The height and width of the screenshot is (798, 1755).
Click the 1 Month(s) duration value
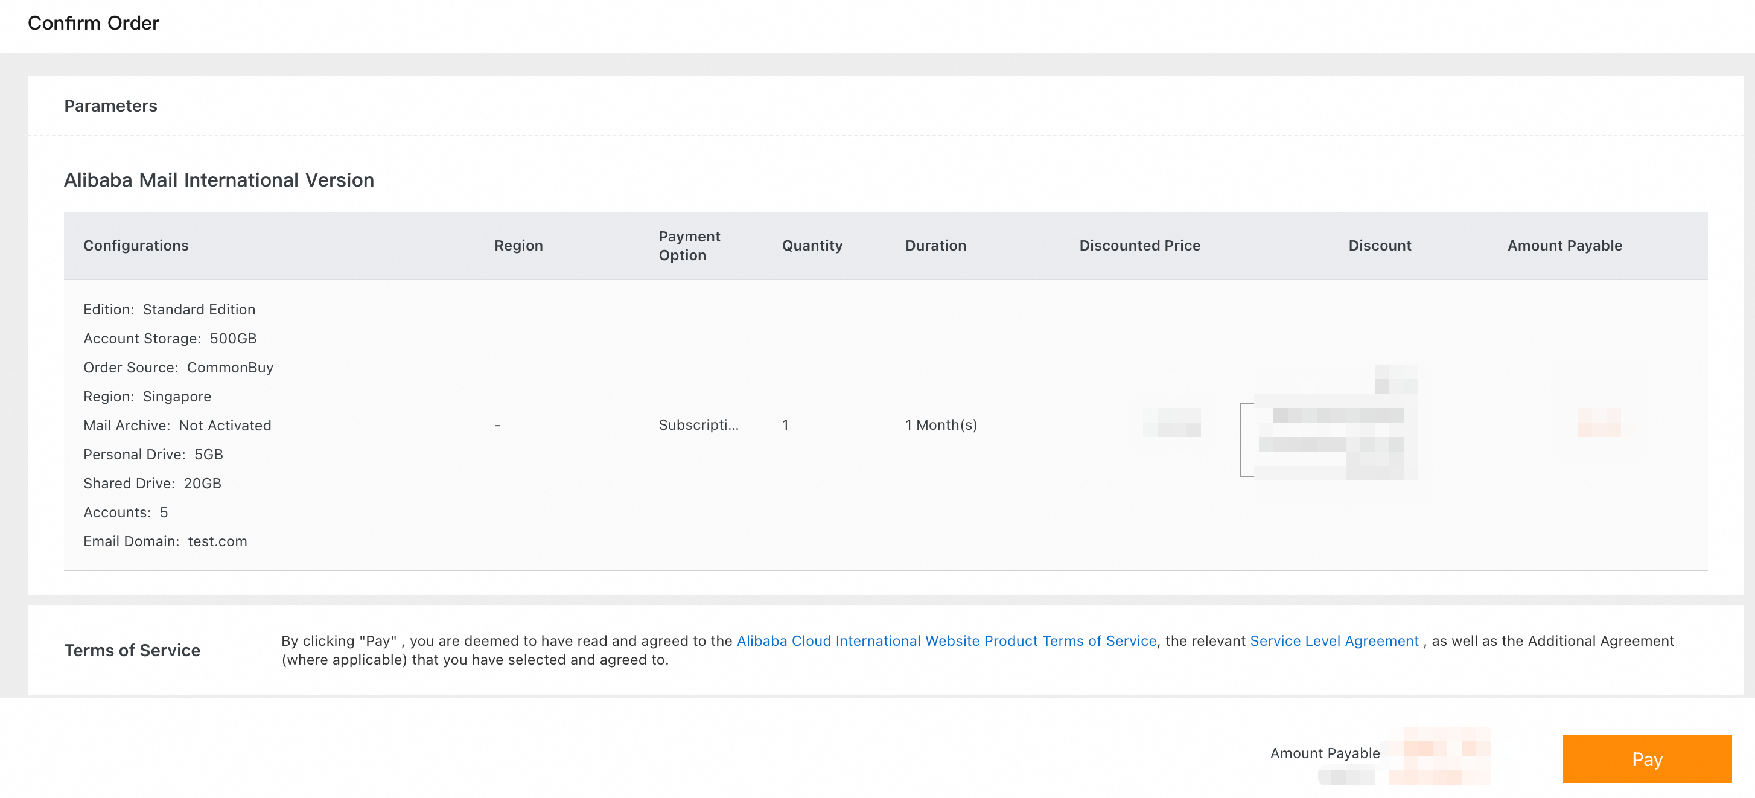point(940,424)
